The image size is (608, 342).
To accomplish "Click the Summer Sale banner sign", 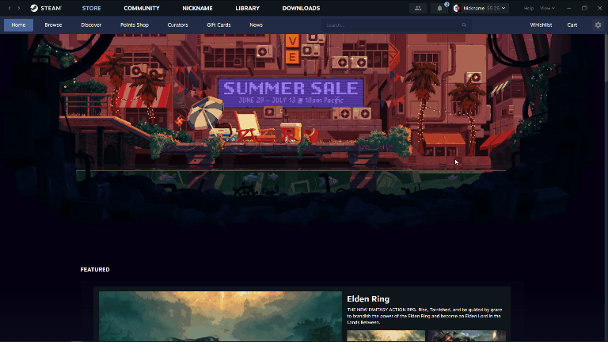I will [291, 93].
